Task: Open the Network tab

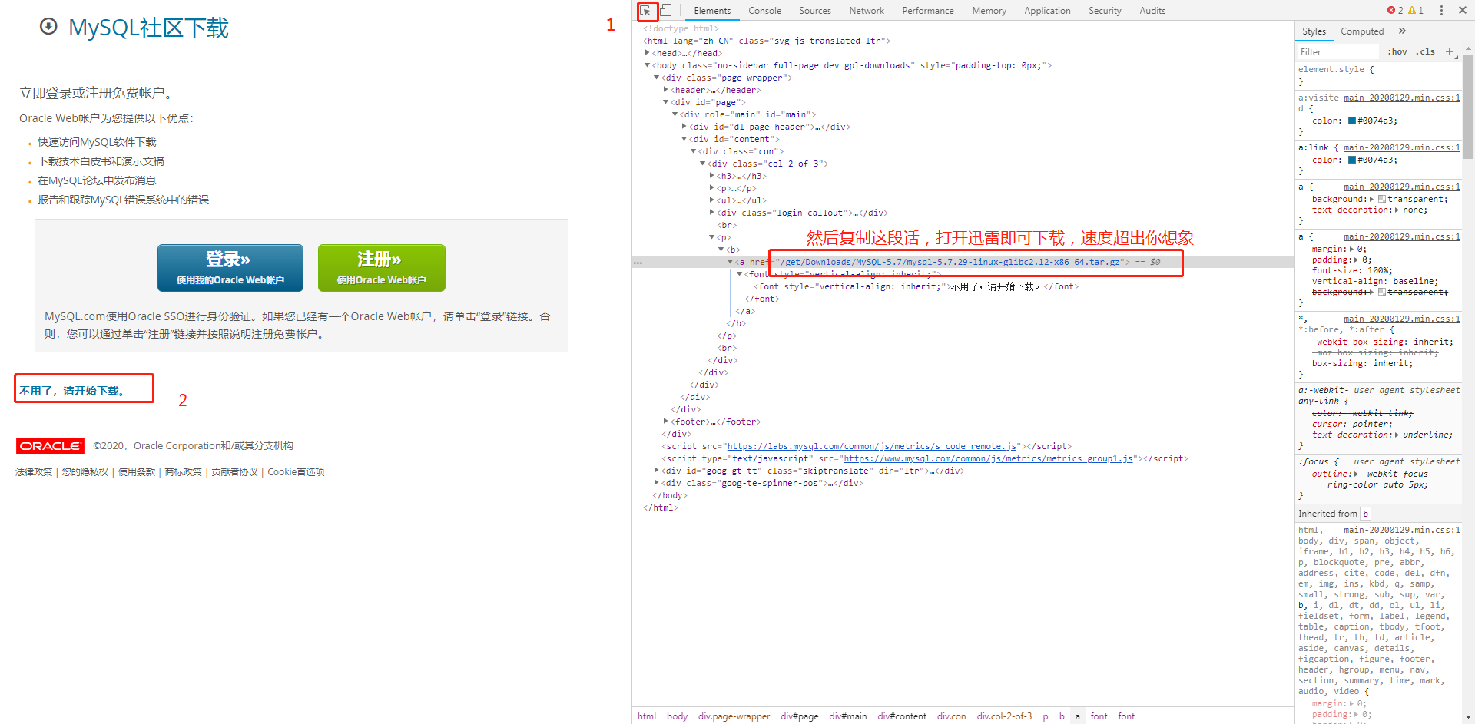Action: 867,11
